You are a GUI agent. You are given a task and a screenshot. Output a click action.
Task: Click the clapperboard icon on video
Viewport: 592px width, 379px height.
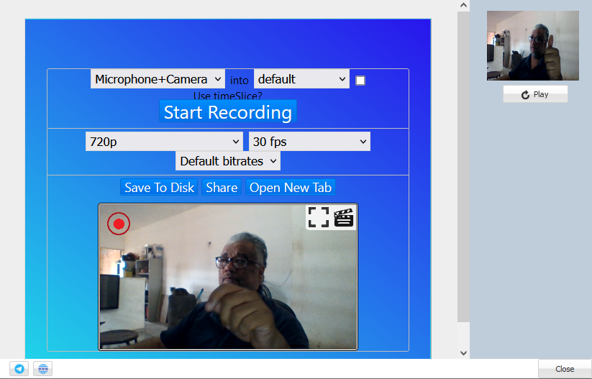(x=344, y=217)
